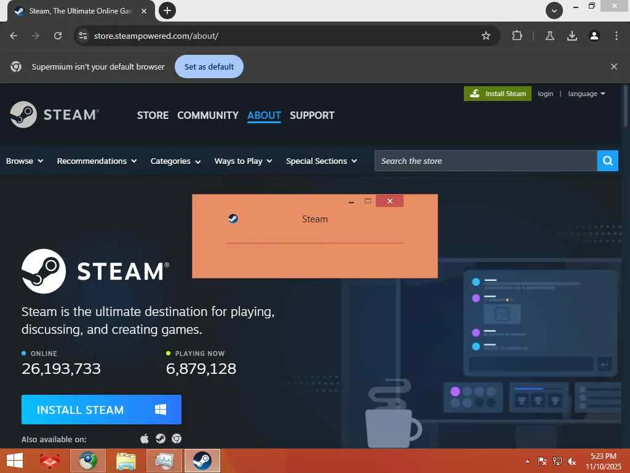Screen dimensions: 630x473
Task: Click the address bar URL
Action: point(156,36)
